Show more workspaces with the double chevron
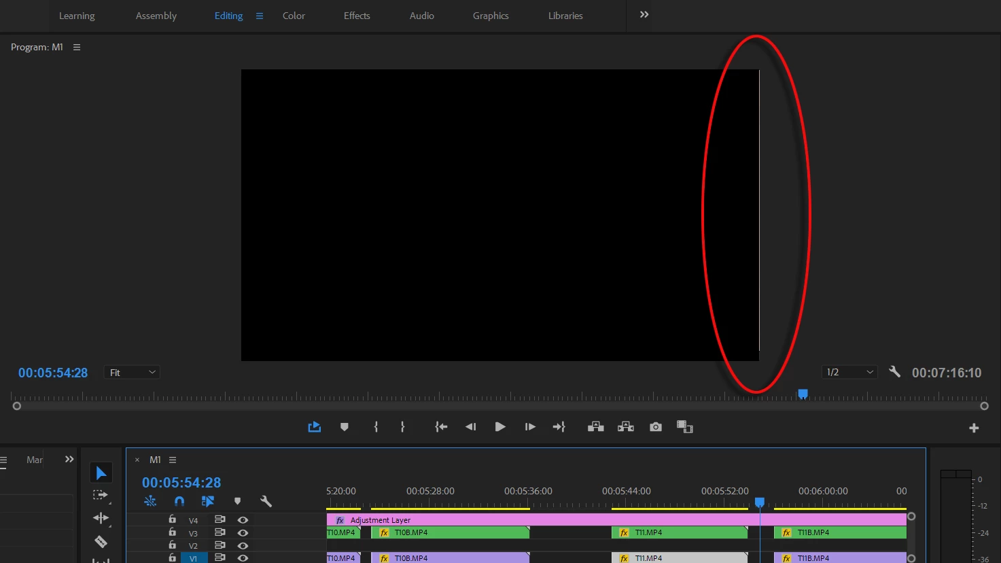 point(644,15)
